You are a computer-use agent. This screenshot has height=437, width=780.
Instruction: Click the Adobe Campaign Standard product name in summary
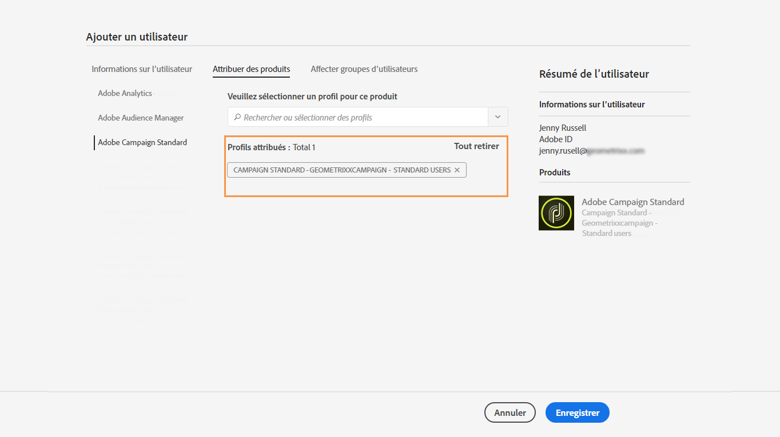click(x=633, y=202)
